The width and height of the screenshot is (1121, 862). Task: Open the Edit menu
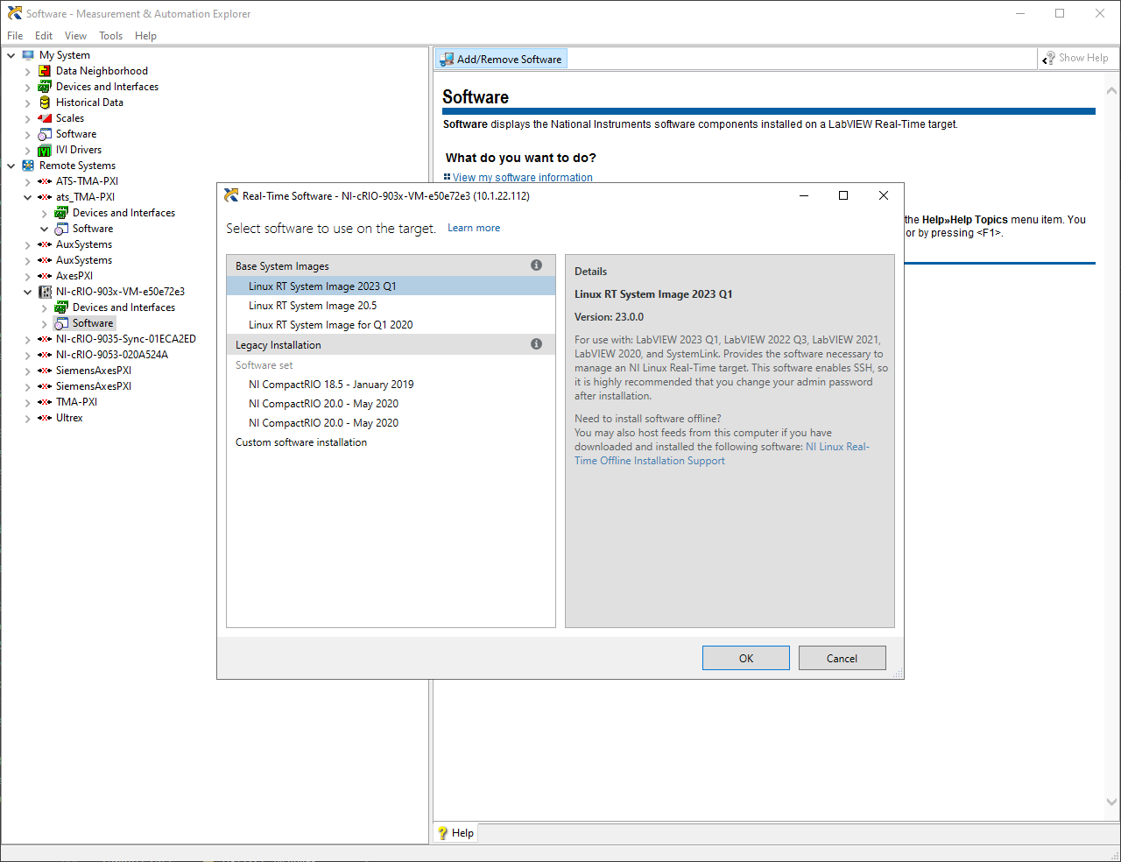click(x=44, y=36)
